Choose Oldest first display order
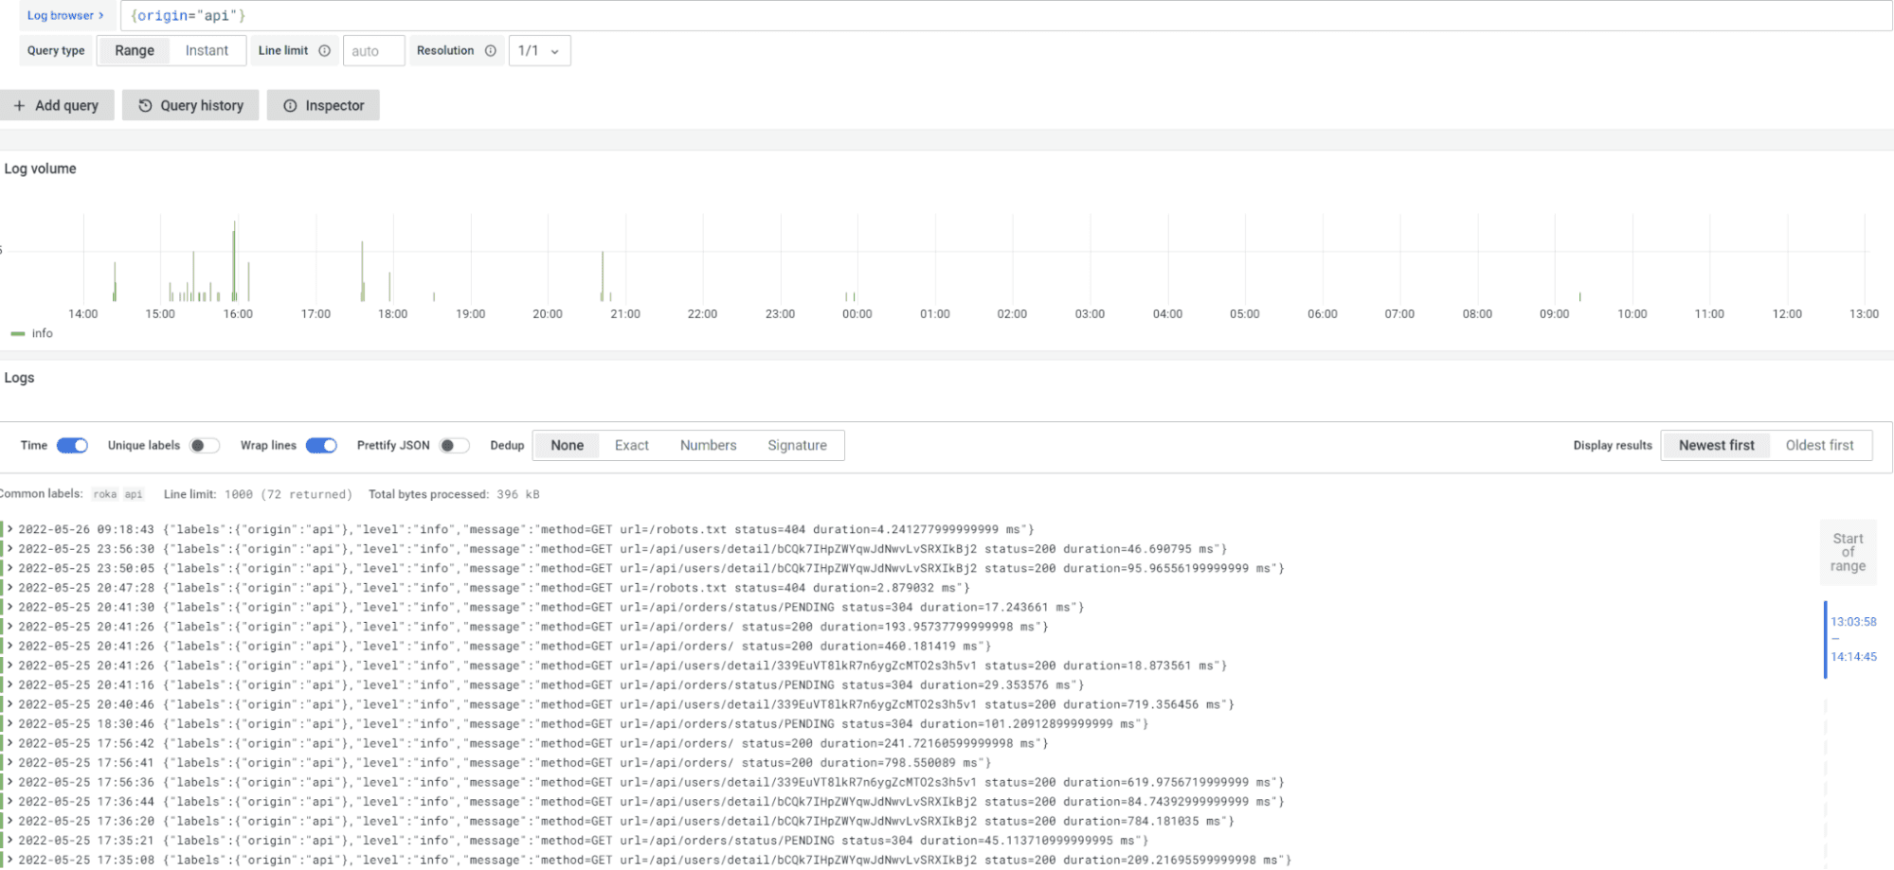The height and width of the screenshot is (870, 1894). coord(1819,445)
